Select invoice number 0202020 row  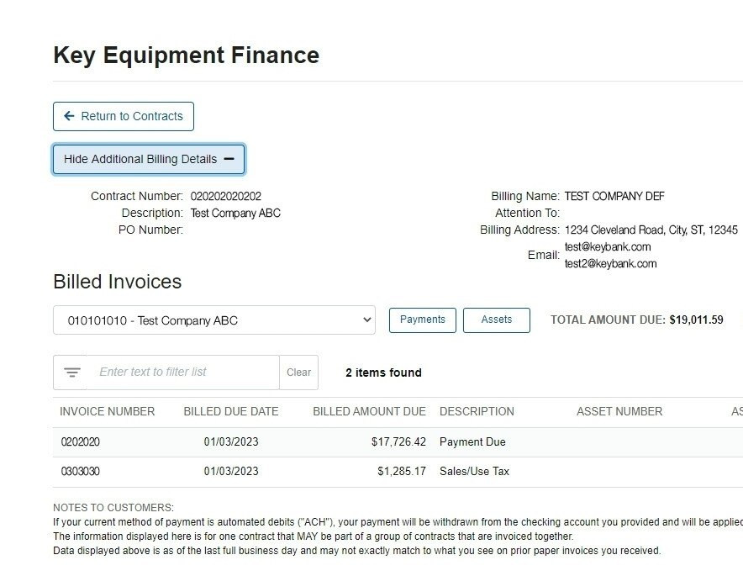[81, 442]
